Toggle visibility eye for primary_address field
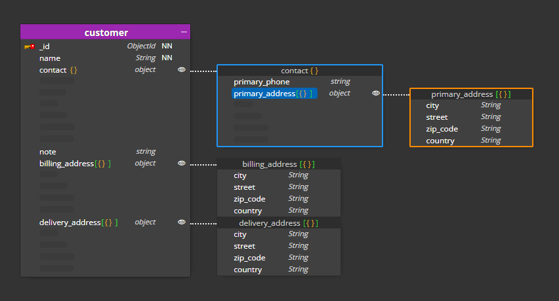Image resolution: width=559 pixels, height=301 pixels. tap(376, 93)
